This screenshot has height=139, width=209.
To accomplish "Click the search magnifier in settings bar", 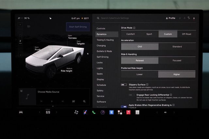I will [x=98, y=18].
